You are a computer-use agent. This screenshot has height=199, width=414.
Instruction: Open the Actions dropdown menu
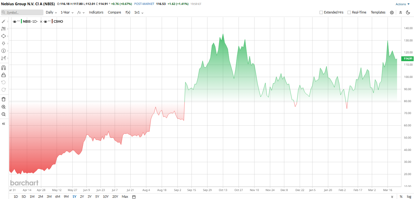pyautogui.click(x=403, y=4)
